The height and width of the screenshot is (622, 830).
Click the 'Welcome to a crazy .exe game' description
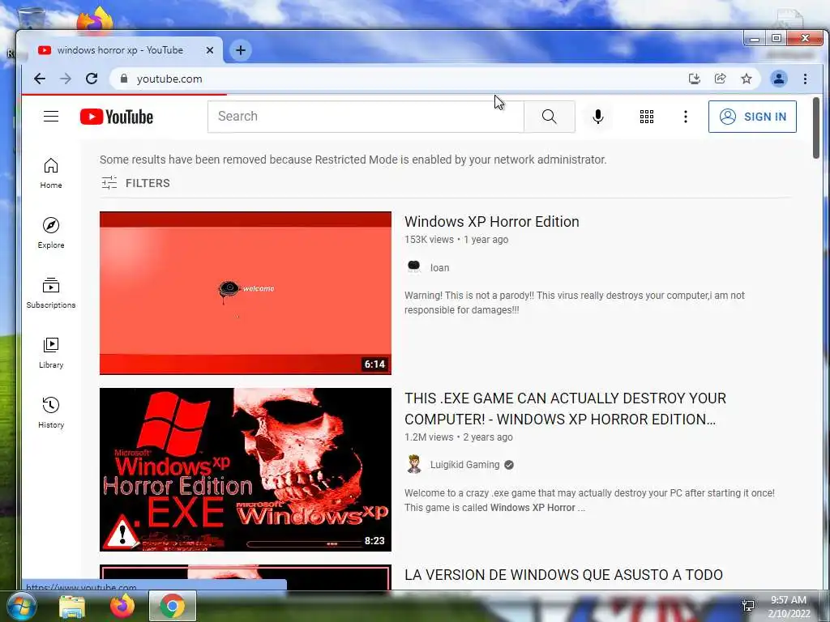coord(589,501)
